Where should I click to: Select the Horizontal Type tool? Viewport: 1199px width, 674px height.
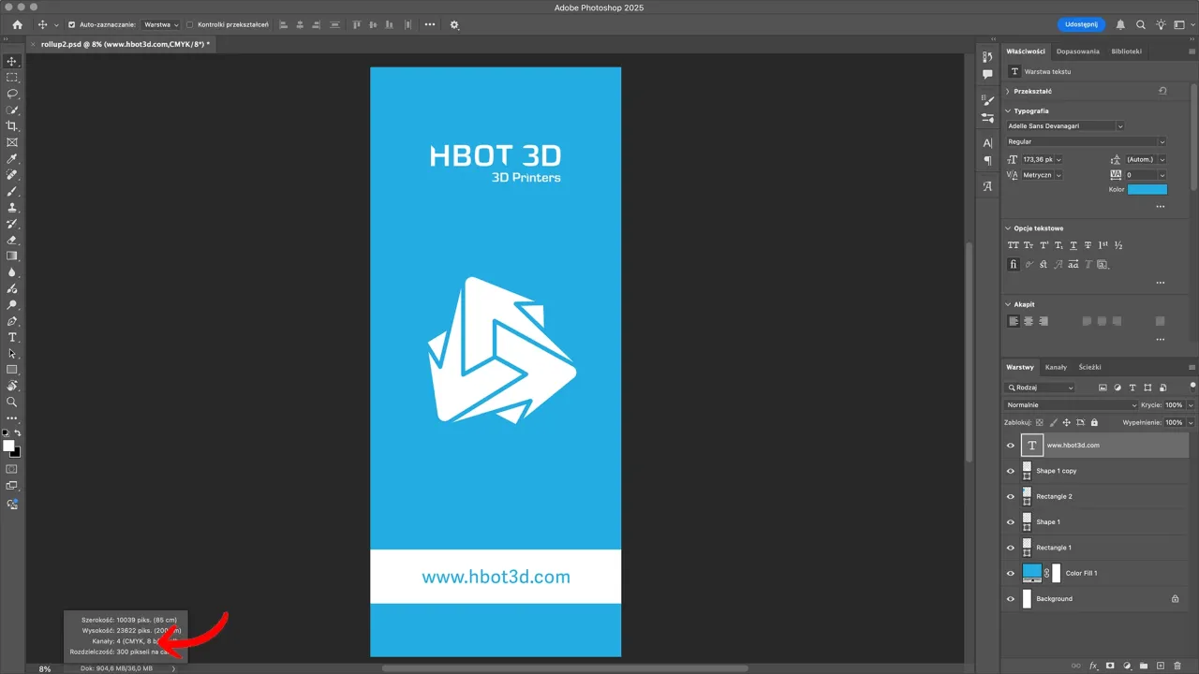click(12, 337)
